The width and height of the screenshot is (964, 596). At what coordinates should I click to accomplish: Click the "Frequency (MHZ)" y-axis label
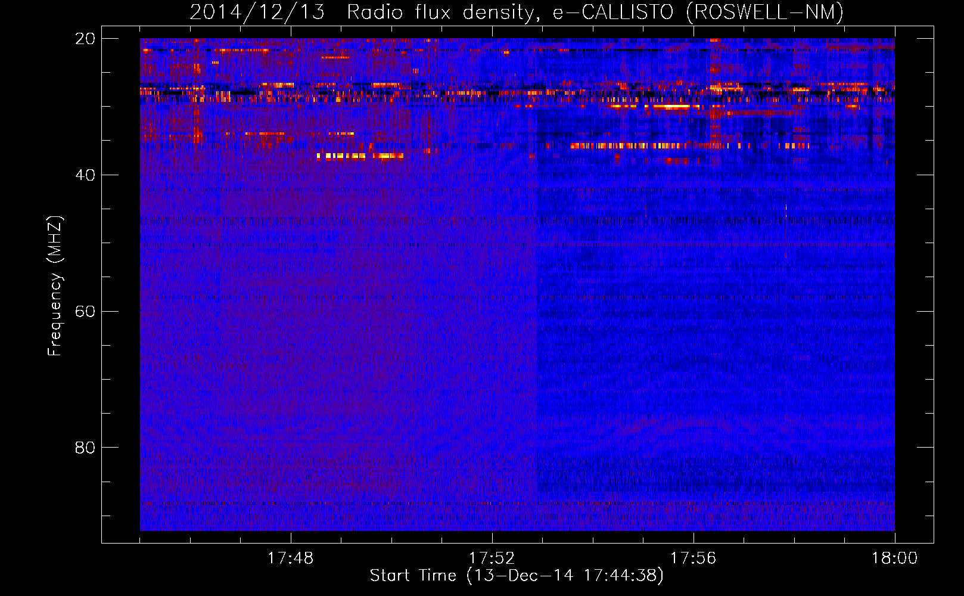point(55,286)
